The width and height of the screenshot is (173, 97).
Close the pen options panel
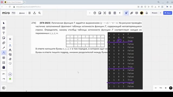point(10,39)
